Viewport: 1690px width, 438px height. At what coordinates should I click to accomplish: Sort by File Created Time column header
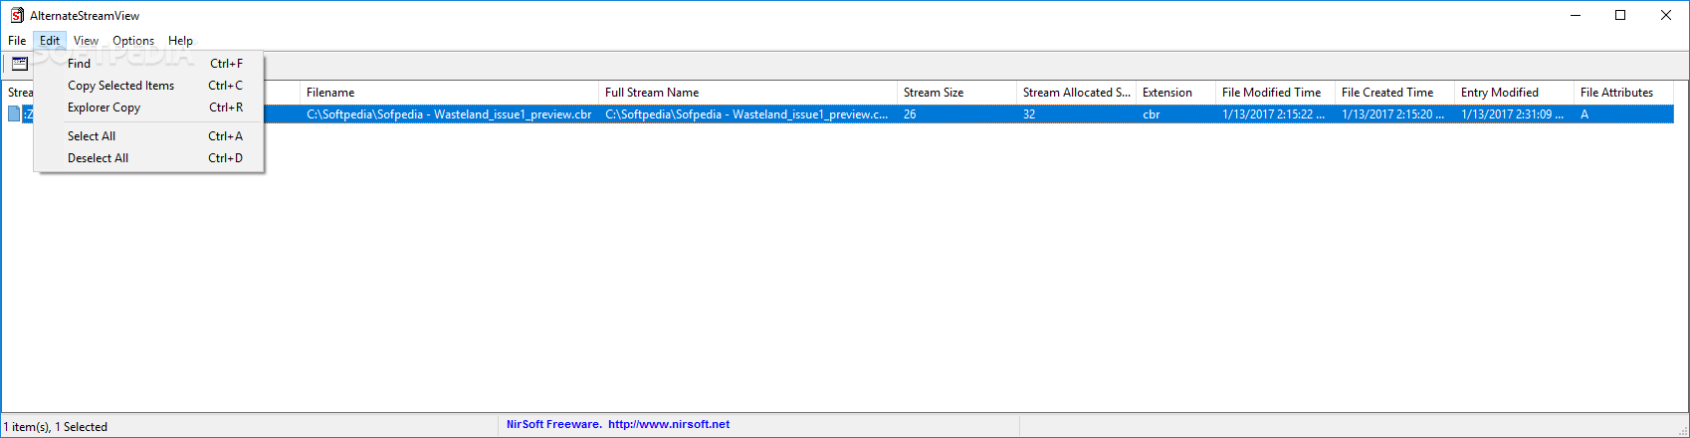[1394, 93]
